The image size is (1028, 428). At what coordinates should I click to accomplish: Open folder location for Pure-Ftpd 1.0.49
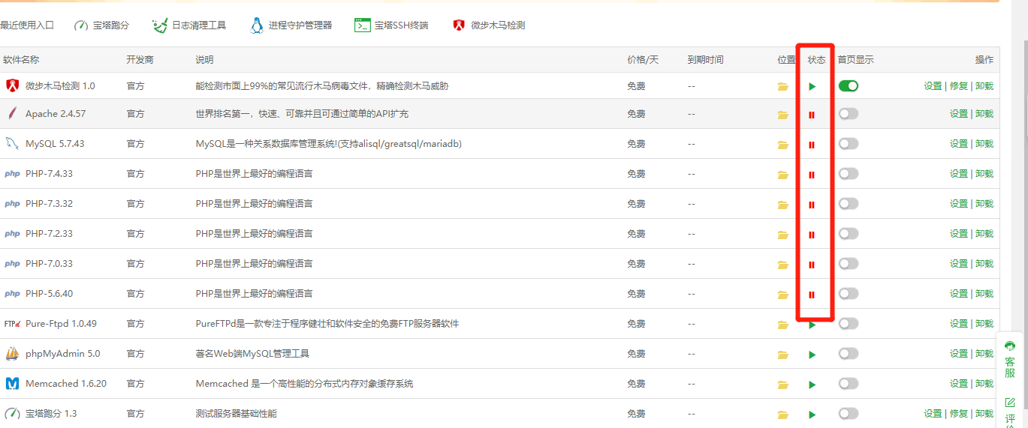pos(783,325)
